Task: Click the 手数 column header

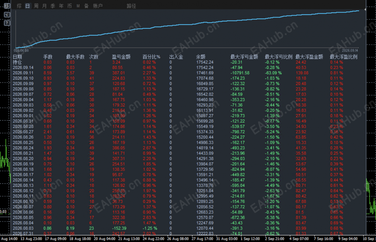Action: pyautogui.click(x=48, y=57)
